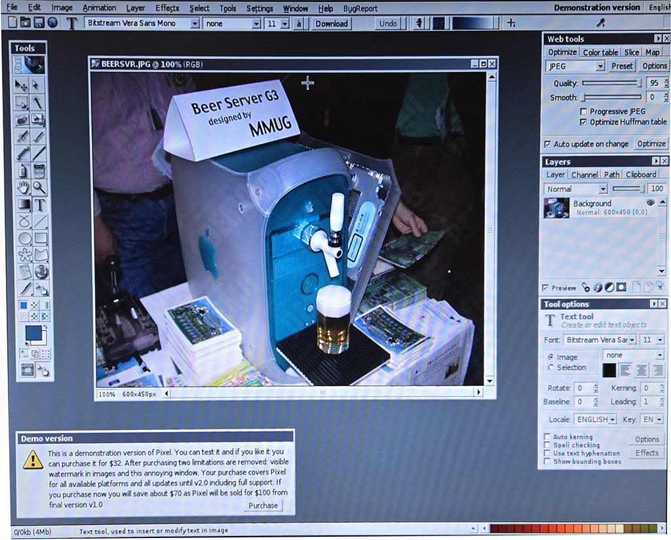The image size is (671, 540).
Task: Select the Magic Wand tool
Action: (x=37, y=102)
